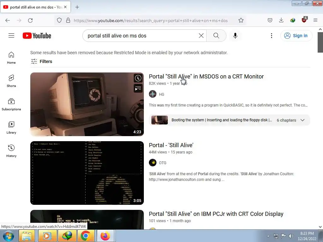Image resolution: width=323 pixels, height=242 pixels.
Task: Click the volume speaker tray icon
Action: click(x=291, y=236)
